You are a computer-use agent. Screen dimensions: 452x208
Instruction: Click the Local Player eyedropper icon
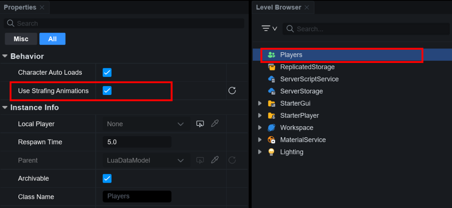point(215,124)
